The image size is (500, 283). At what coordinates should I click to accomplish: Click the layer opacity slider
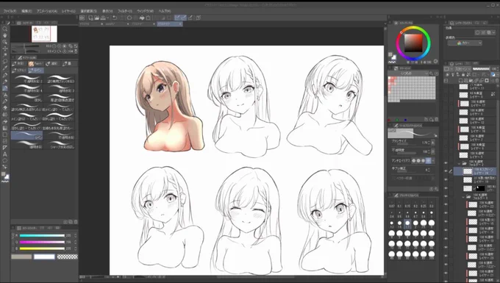click(481, 69)
